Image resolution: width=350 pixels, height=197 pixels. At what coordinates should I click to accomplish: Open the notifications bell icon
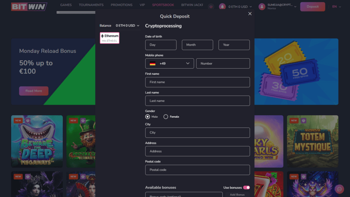tap(222, 7)
